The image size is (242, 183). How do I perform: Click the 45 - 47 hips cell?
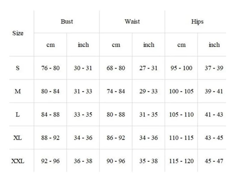[x=214, y=161]
